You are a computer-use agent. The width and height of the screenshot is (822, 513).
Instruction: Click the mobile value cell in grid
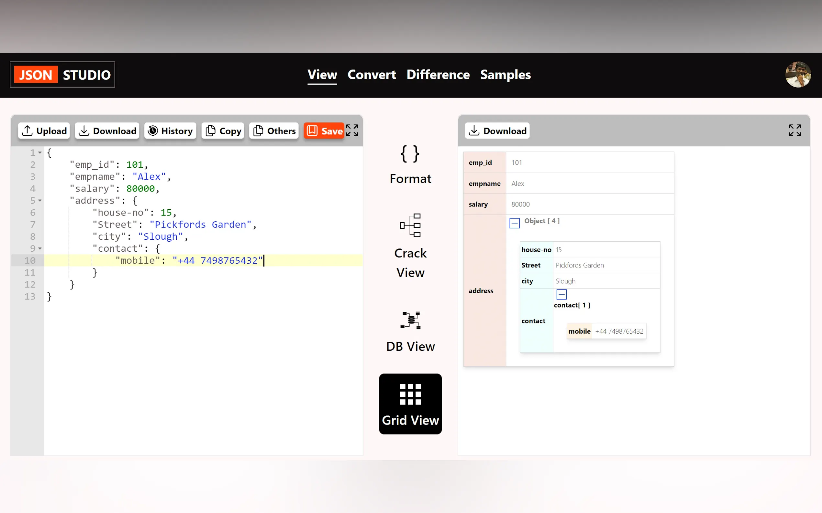point(619,331)
